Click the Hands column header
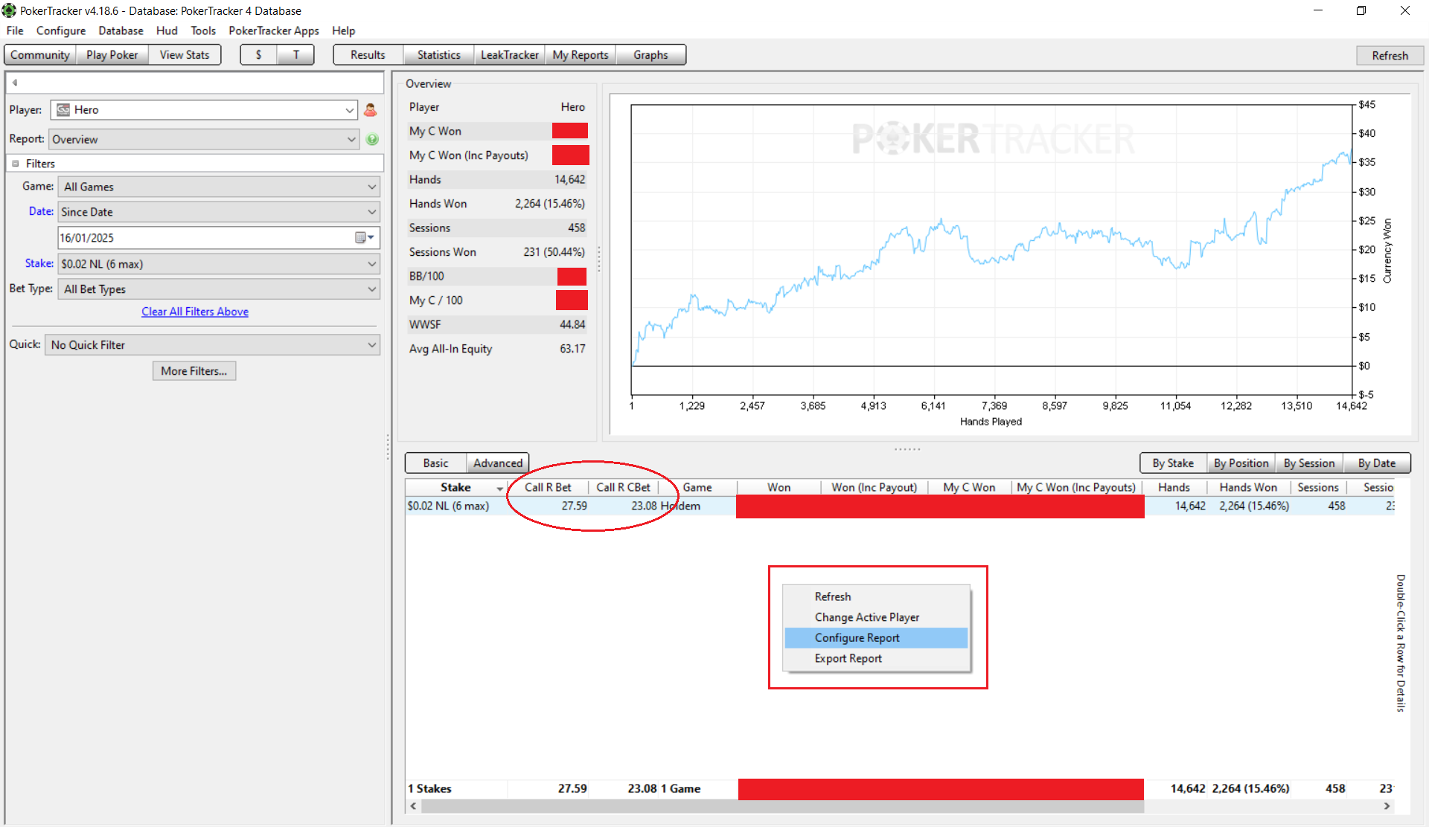The image size is (1429, 827). point(1174,488)
